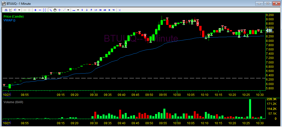The image size is (282, 127).
Task: Click the fit-to-window expand icon
Action: tap(44, 10)
